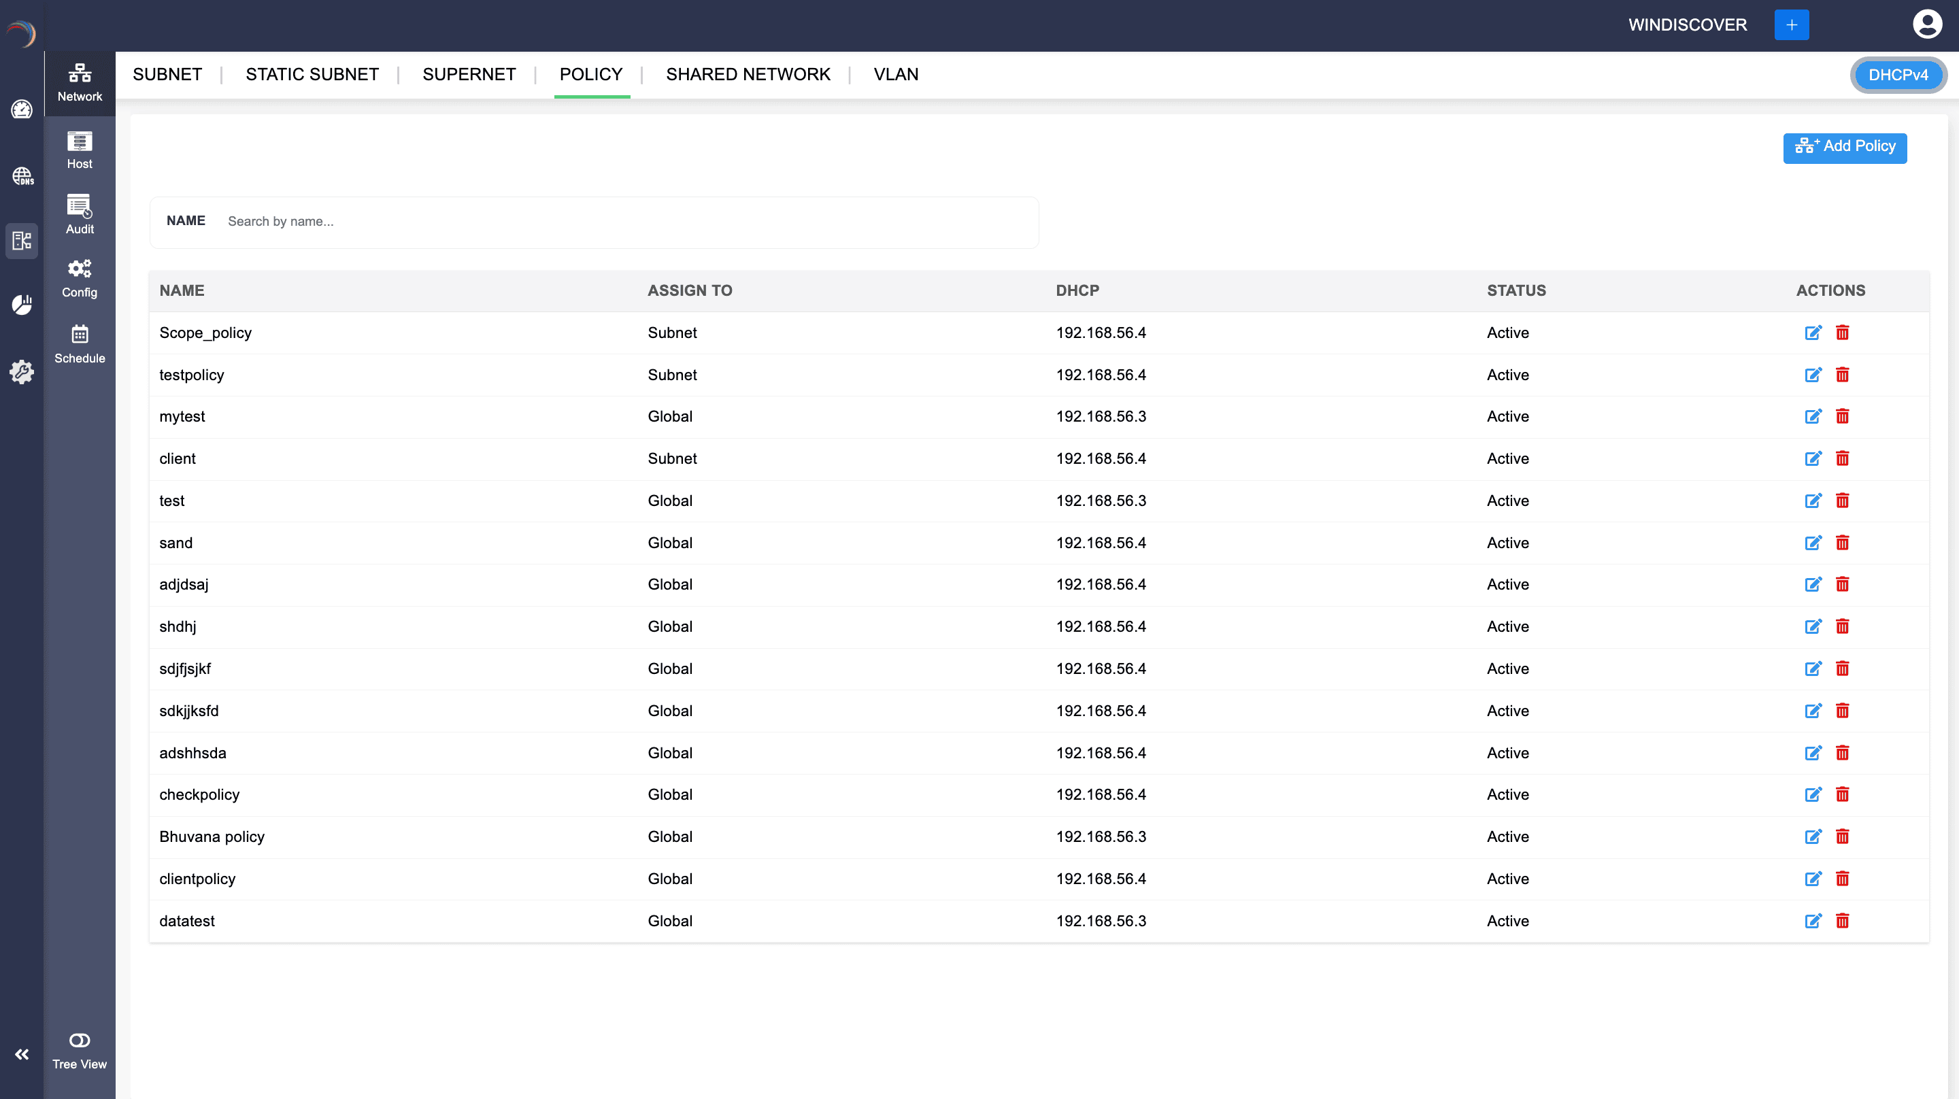Click the Add Policy button
This screenshot has width=1959, height=1099.
point(1844,147)
